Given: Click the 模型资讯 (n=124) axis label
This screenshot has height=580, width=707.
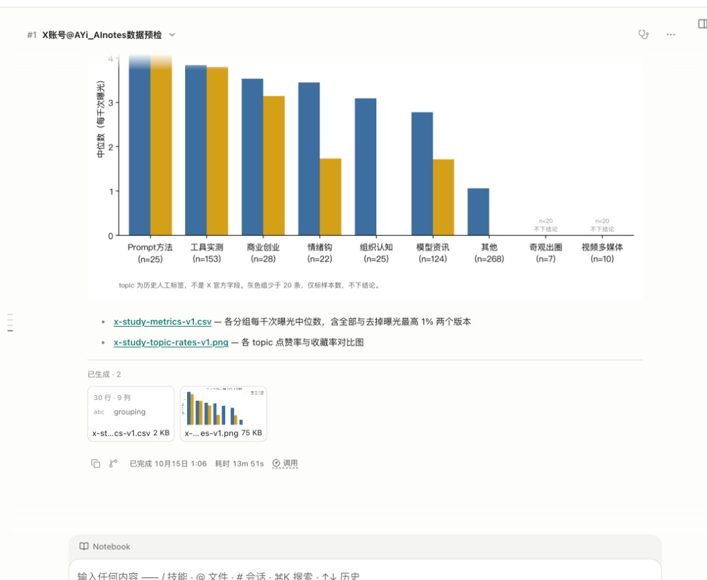Looking at the screenshot, I should click(x=433, y=253).
